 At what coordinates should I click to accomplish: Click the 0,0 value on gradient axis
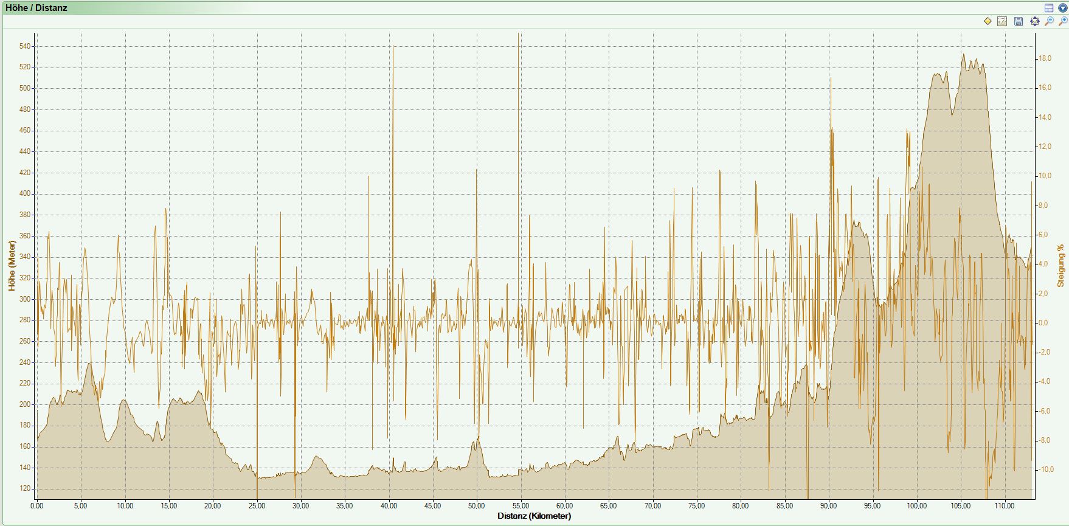1043,323
